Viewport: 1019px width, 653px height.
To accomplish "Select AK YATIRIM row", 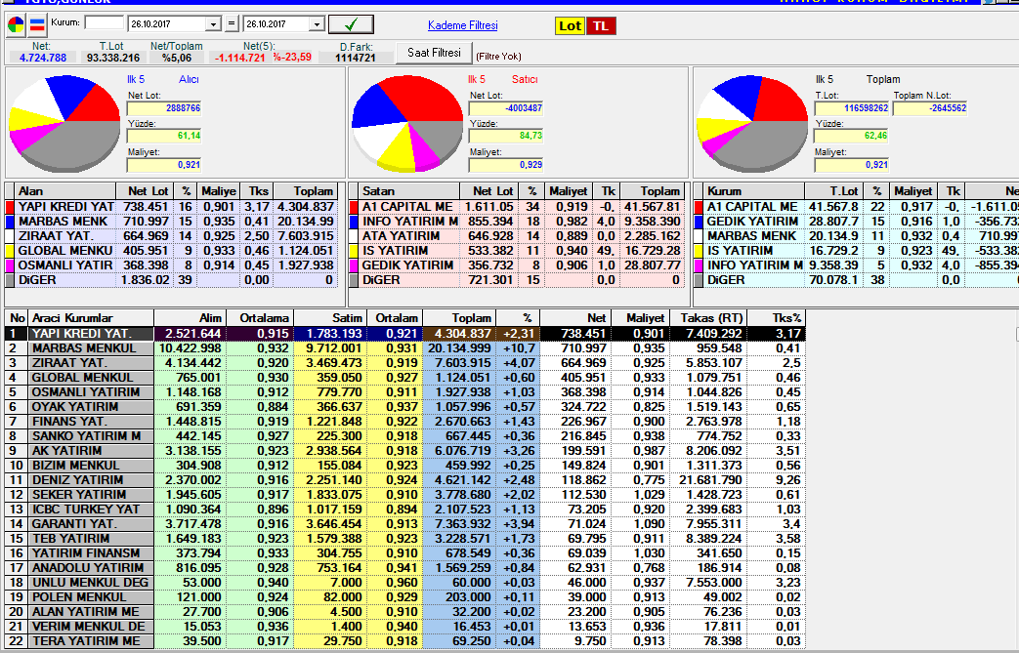I will point(404,451).
